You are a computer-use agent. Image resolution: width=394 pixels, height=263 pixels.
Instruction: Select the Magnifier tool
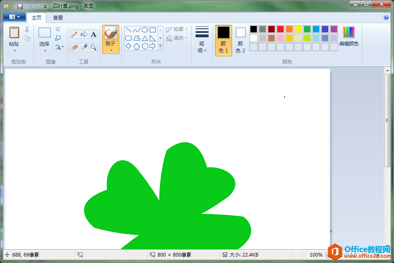tap(93, 47)
